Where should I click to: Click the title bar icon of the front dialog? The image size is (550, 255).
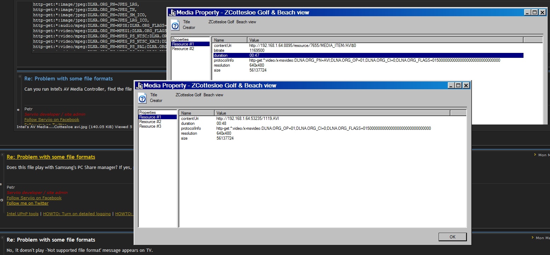tap(140, 85)
